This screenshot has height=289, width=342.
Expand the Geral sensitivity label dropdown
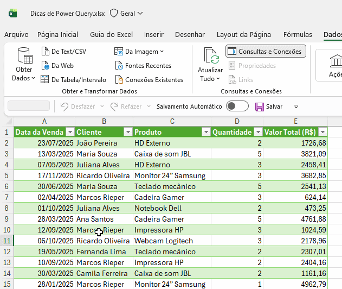click(x=126, y=13)
